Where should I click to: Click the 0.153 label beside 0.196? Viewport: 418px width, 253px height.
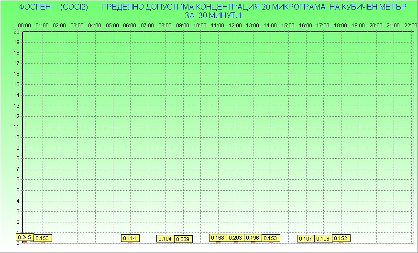[x=271, y=238]
